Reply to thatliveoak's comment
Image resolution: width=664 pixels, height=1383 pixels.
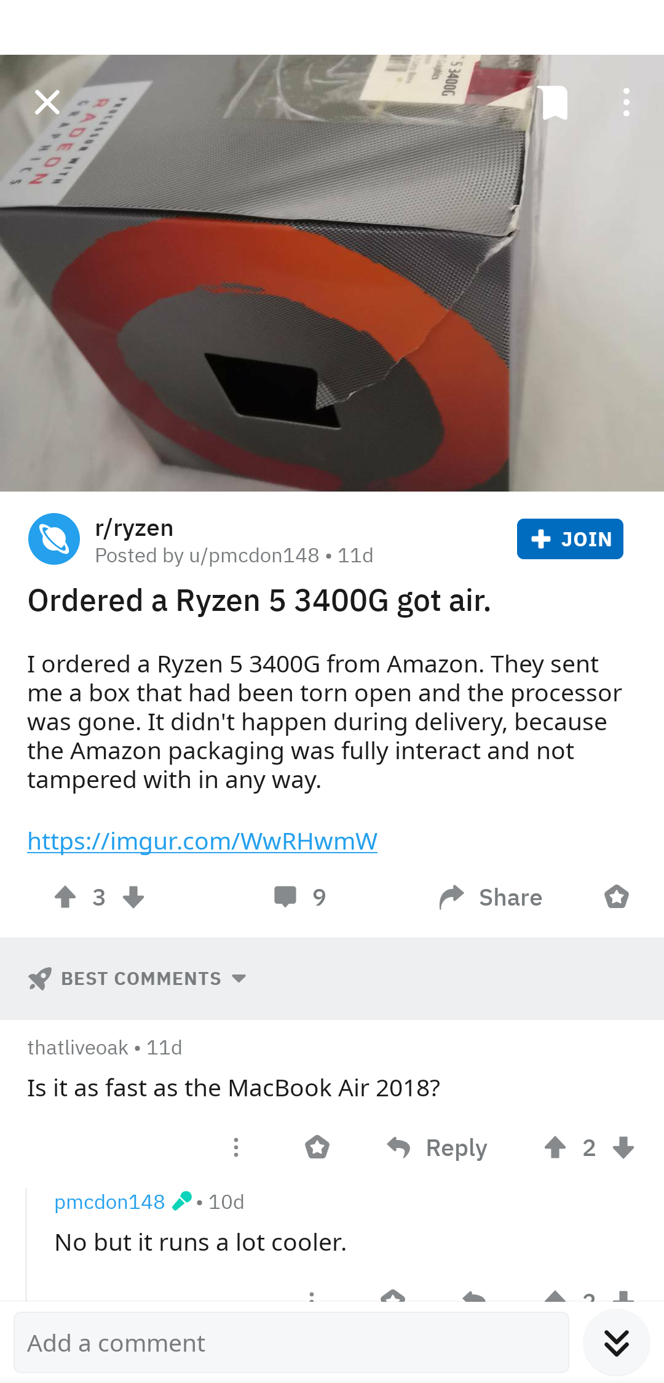(x=437, y=1147)
